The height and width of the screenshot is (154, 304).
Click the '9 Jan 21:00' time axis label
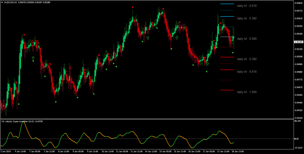tap(92, 151)
